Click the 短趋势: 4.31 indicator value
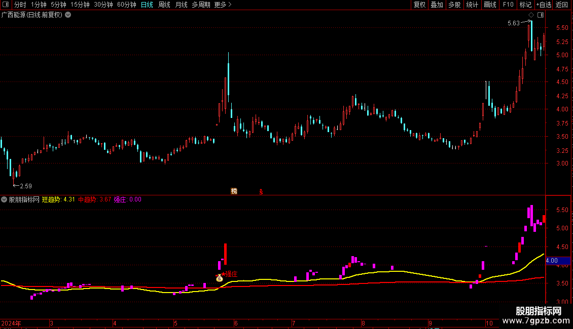This screenshot has width=573, height=329. pos(58,199)
